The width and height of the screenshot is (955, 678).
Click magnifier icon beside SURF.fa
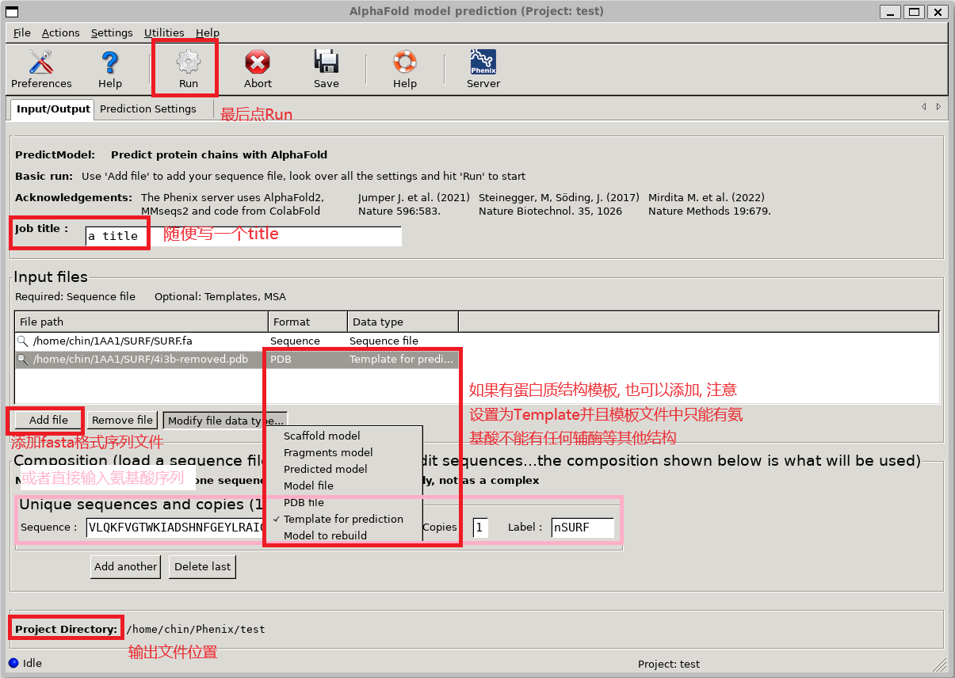22,341
